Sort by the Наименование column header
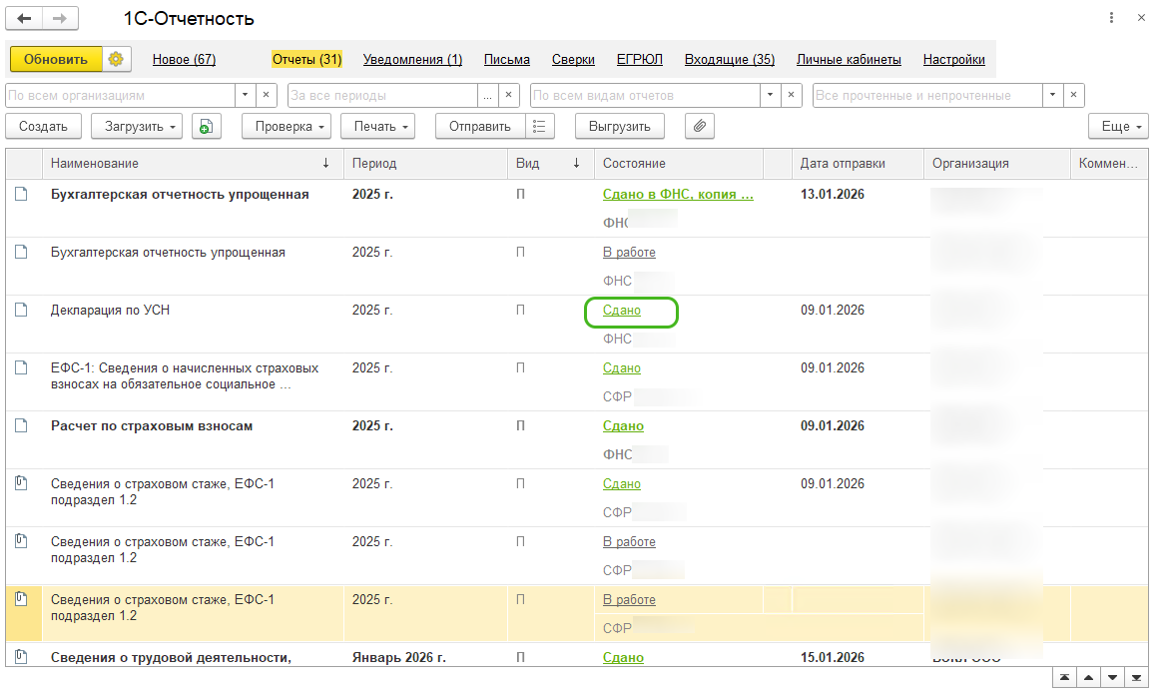The height and width of the screenshot is (697, 1160). tap(95, 164)
